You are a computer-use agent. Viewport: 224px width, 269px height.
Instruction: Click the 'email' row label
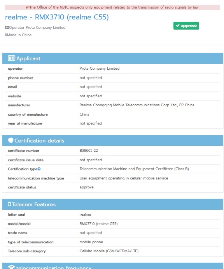(x=12, y=87)
